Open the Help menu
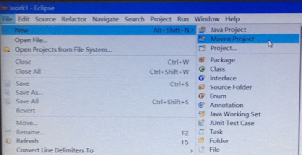Image resolution: width=302 pixels, height=155 pixels. (232, 19)
